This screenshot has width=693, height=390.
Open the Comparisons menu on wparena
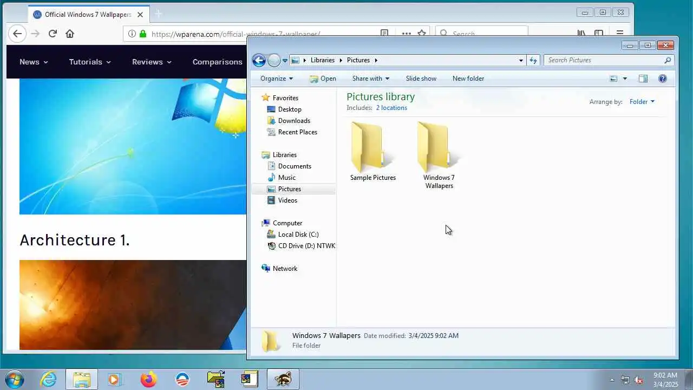point(218,62)
